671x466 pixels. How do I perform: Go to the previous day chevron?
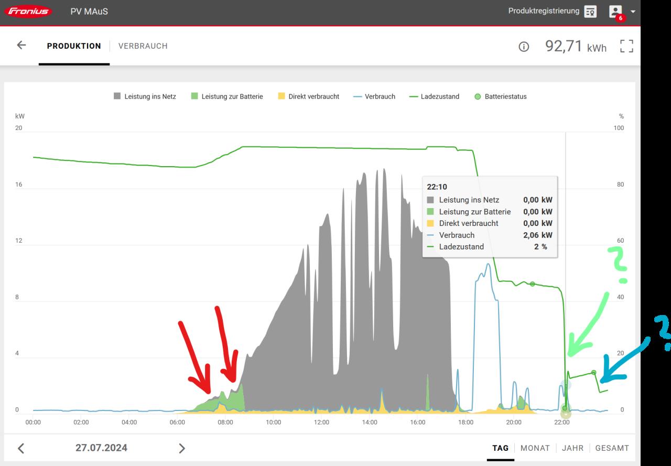tap(21, 448)
